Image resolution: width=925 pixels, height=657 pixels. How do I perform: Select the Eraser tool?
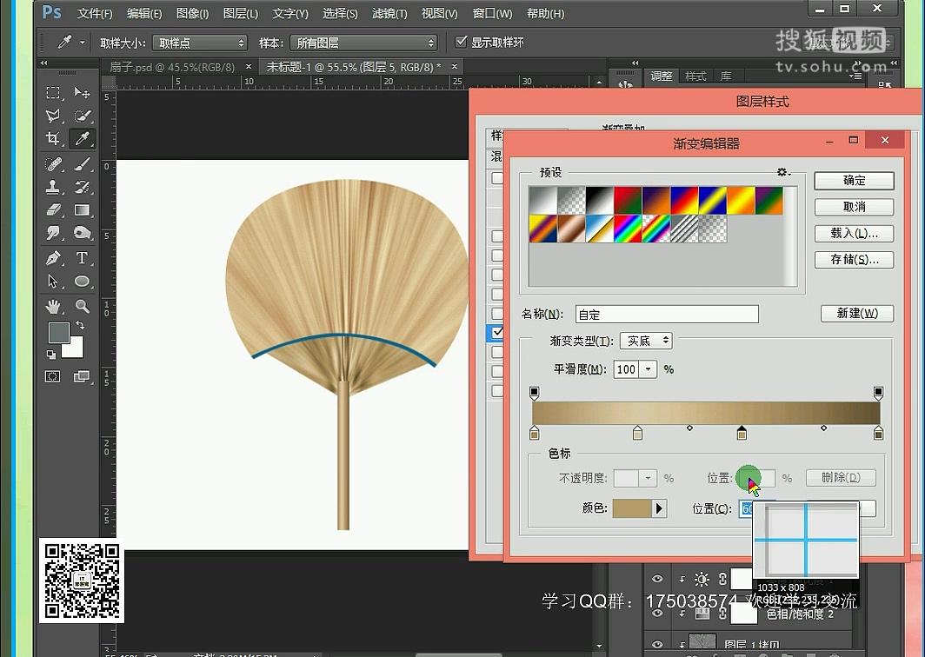[53, 210]
